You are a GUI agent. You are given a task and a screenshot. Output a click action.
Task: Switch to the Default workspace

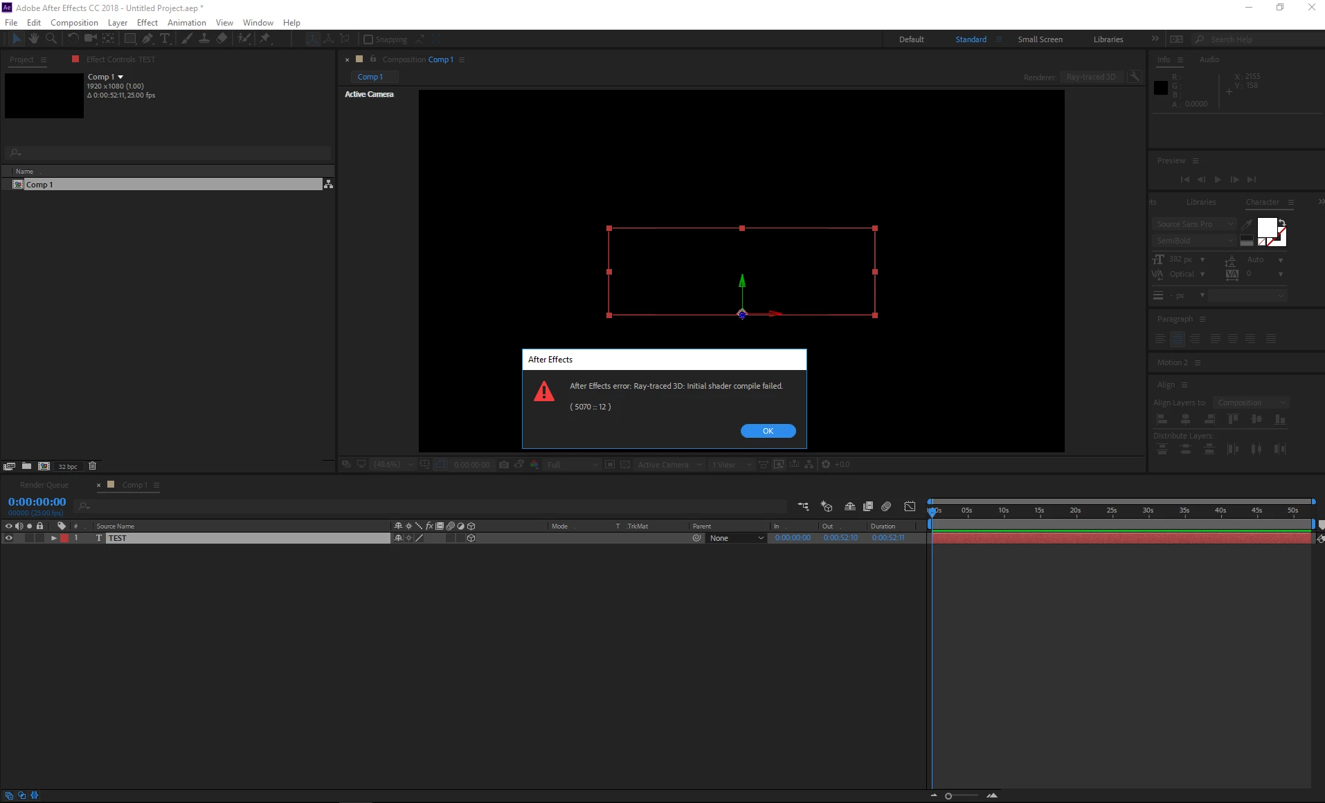coord(912,39)
